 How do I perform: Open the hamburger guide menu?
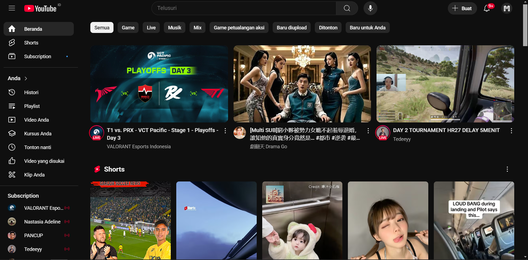pyautogui.click(x=12, y=8)
